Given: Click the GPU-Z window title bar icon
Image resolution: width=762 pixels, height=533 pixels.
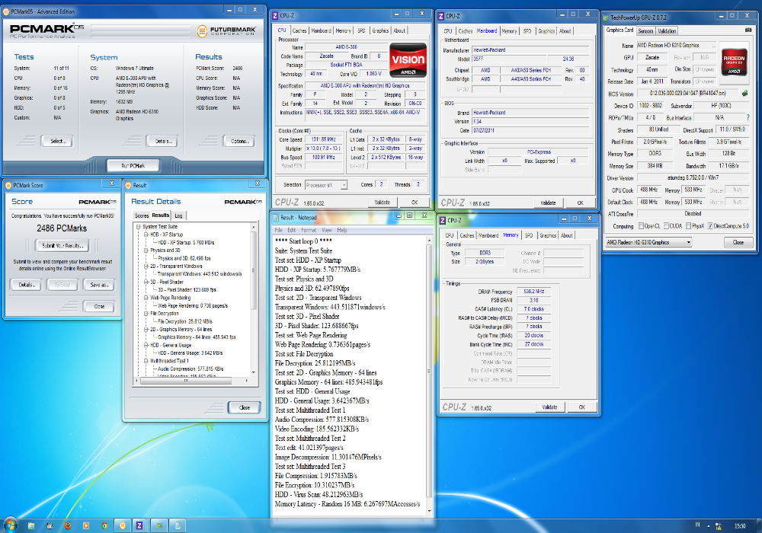Looking at the screenshot, I should click(606, 18).
